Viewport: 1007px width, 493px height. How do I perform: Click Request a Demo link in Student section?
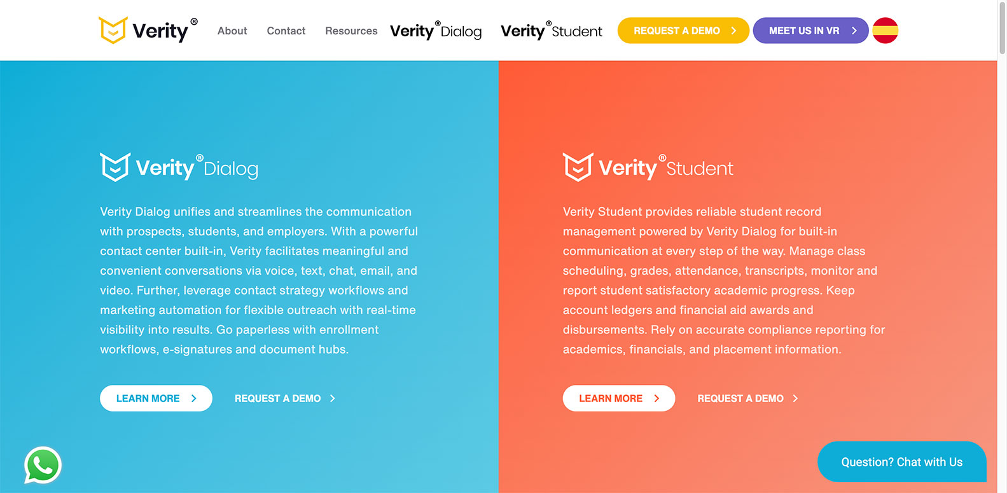[x=747, y=398]
